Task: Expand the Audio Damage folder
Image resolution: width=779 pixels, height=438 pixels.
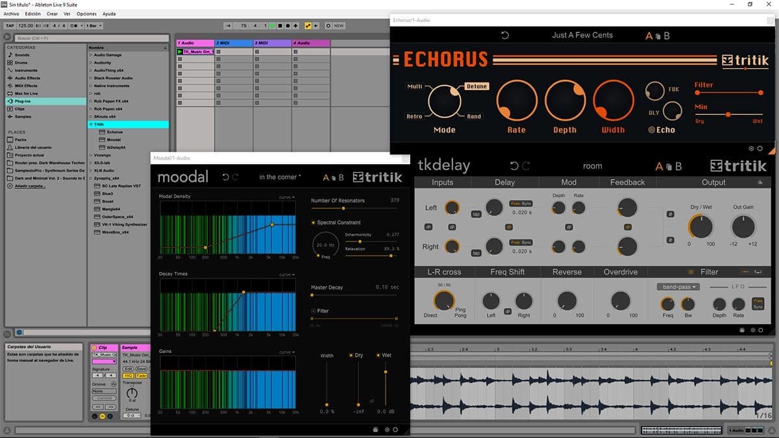Action: [91, 55]
